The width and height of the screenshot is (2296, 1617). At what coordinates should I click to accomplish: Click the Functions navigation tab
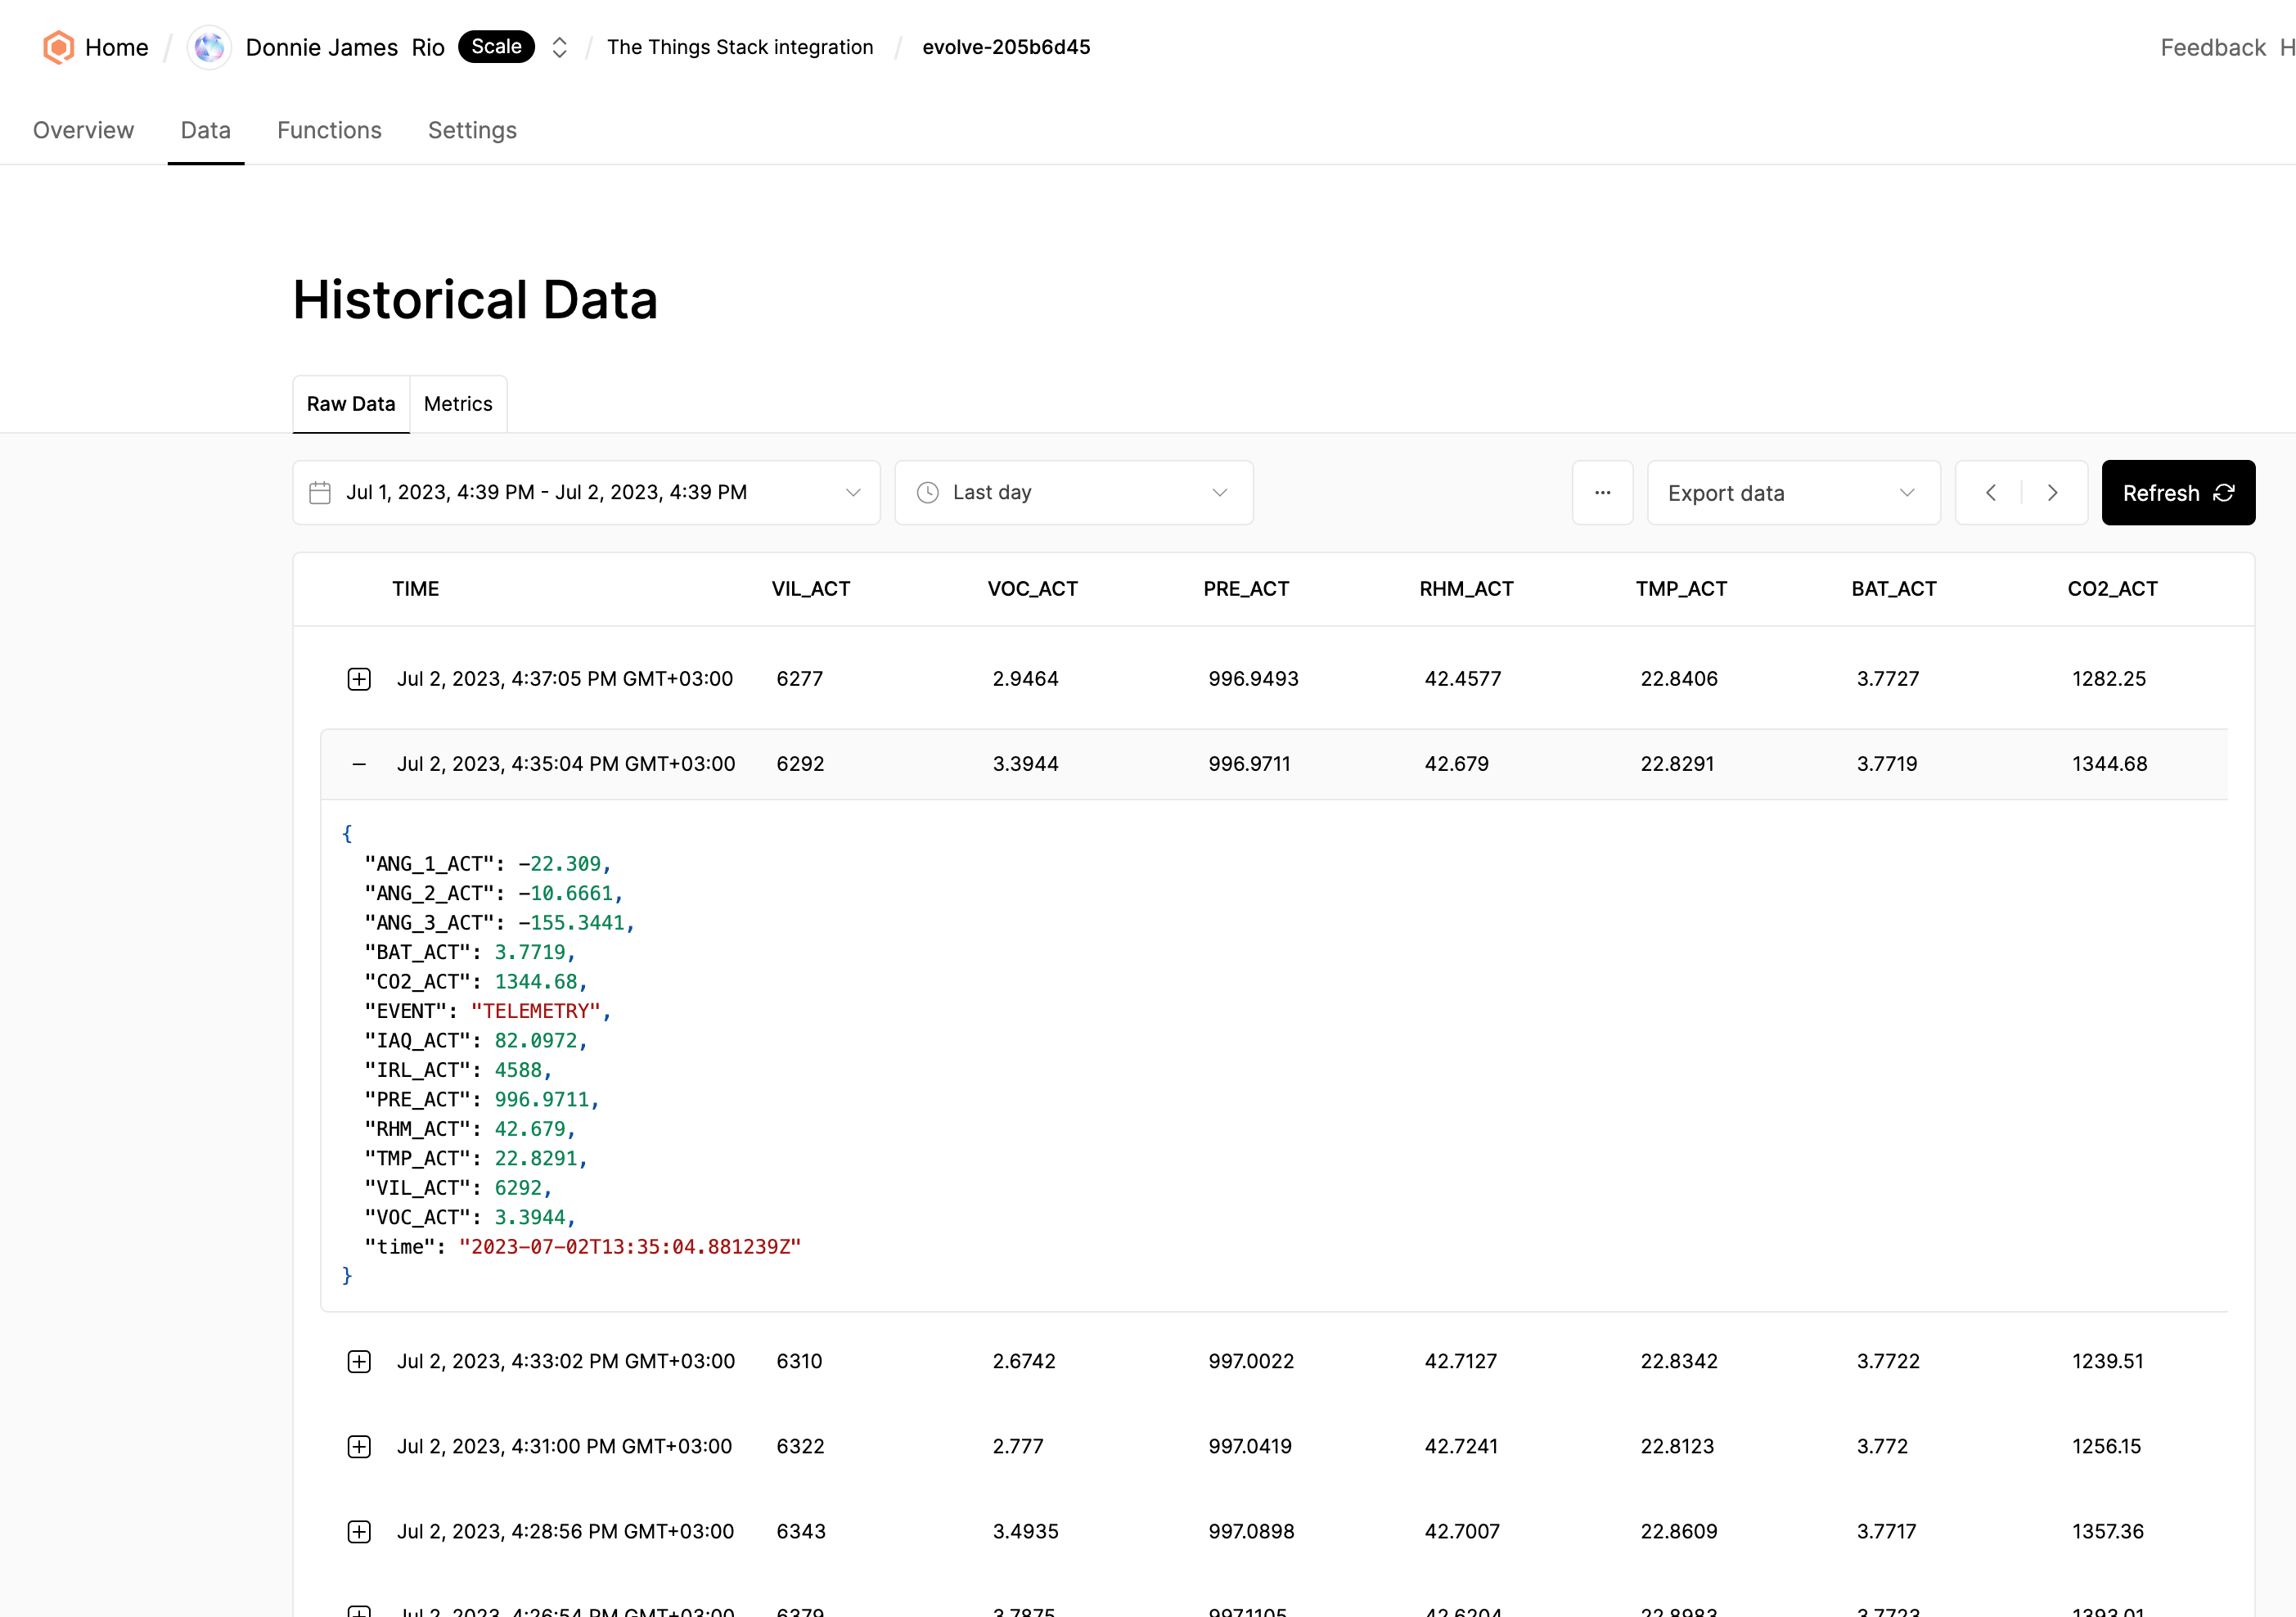coord(329,129)
